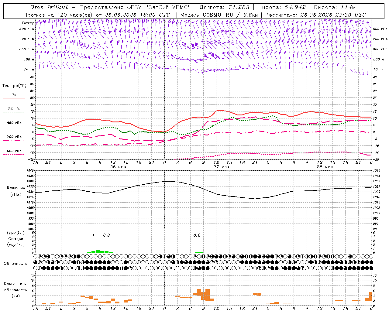This screenshot has height=311, width=389.
Task: Select the Td 2м dew point legend entry
Action: (x=14, y=109)
